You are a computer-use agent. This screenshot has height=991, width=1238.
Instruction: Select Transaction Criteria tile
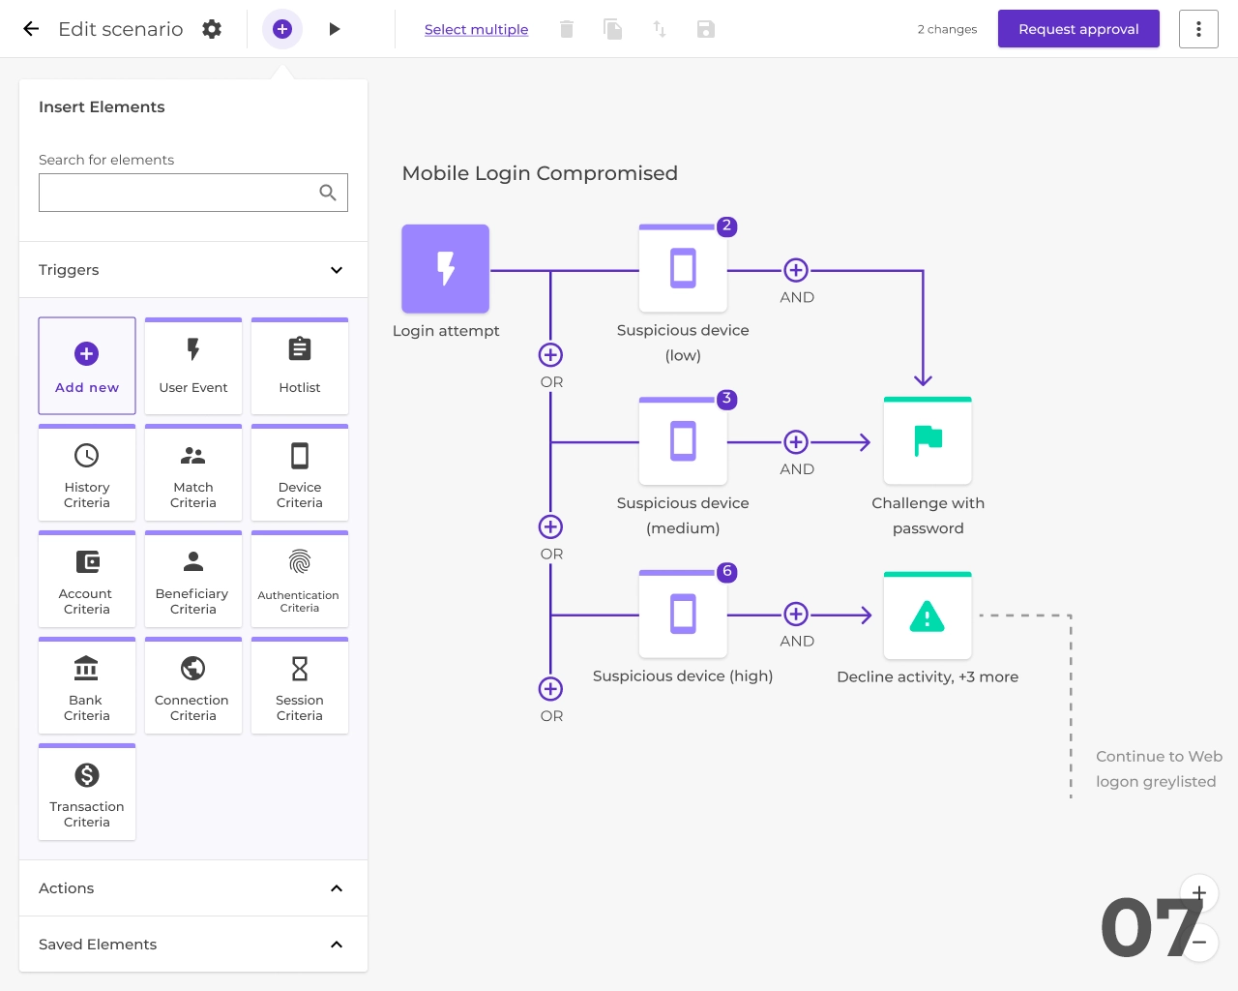(87, 792)
